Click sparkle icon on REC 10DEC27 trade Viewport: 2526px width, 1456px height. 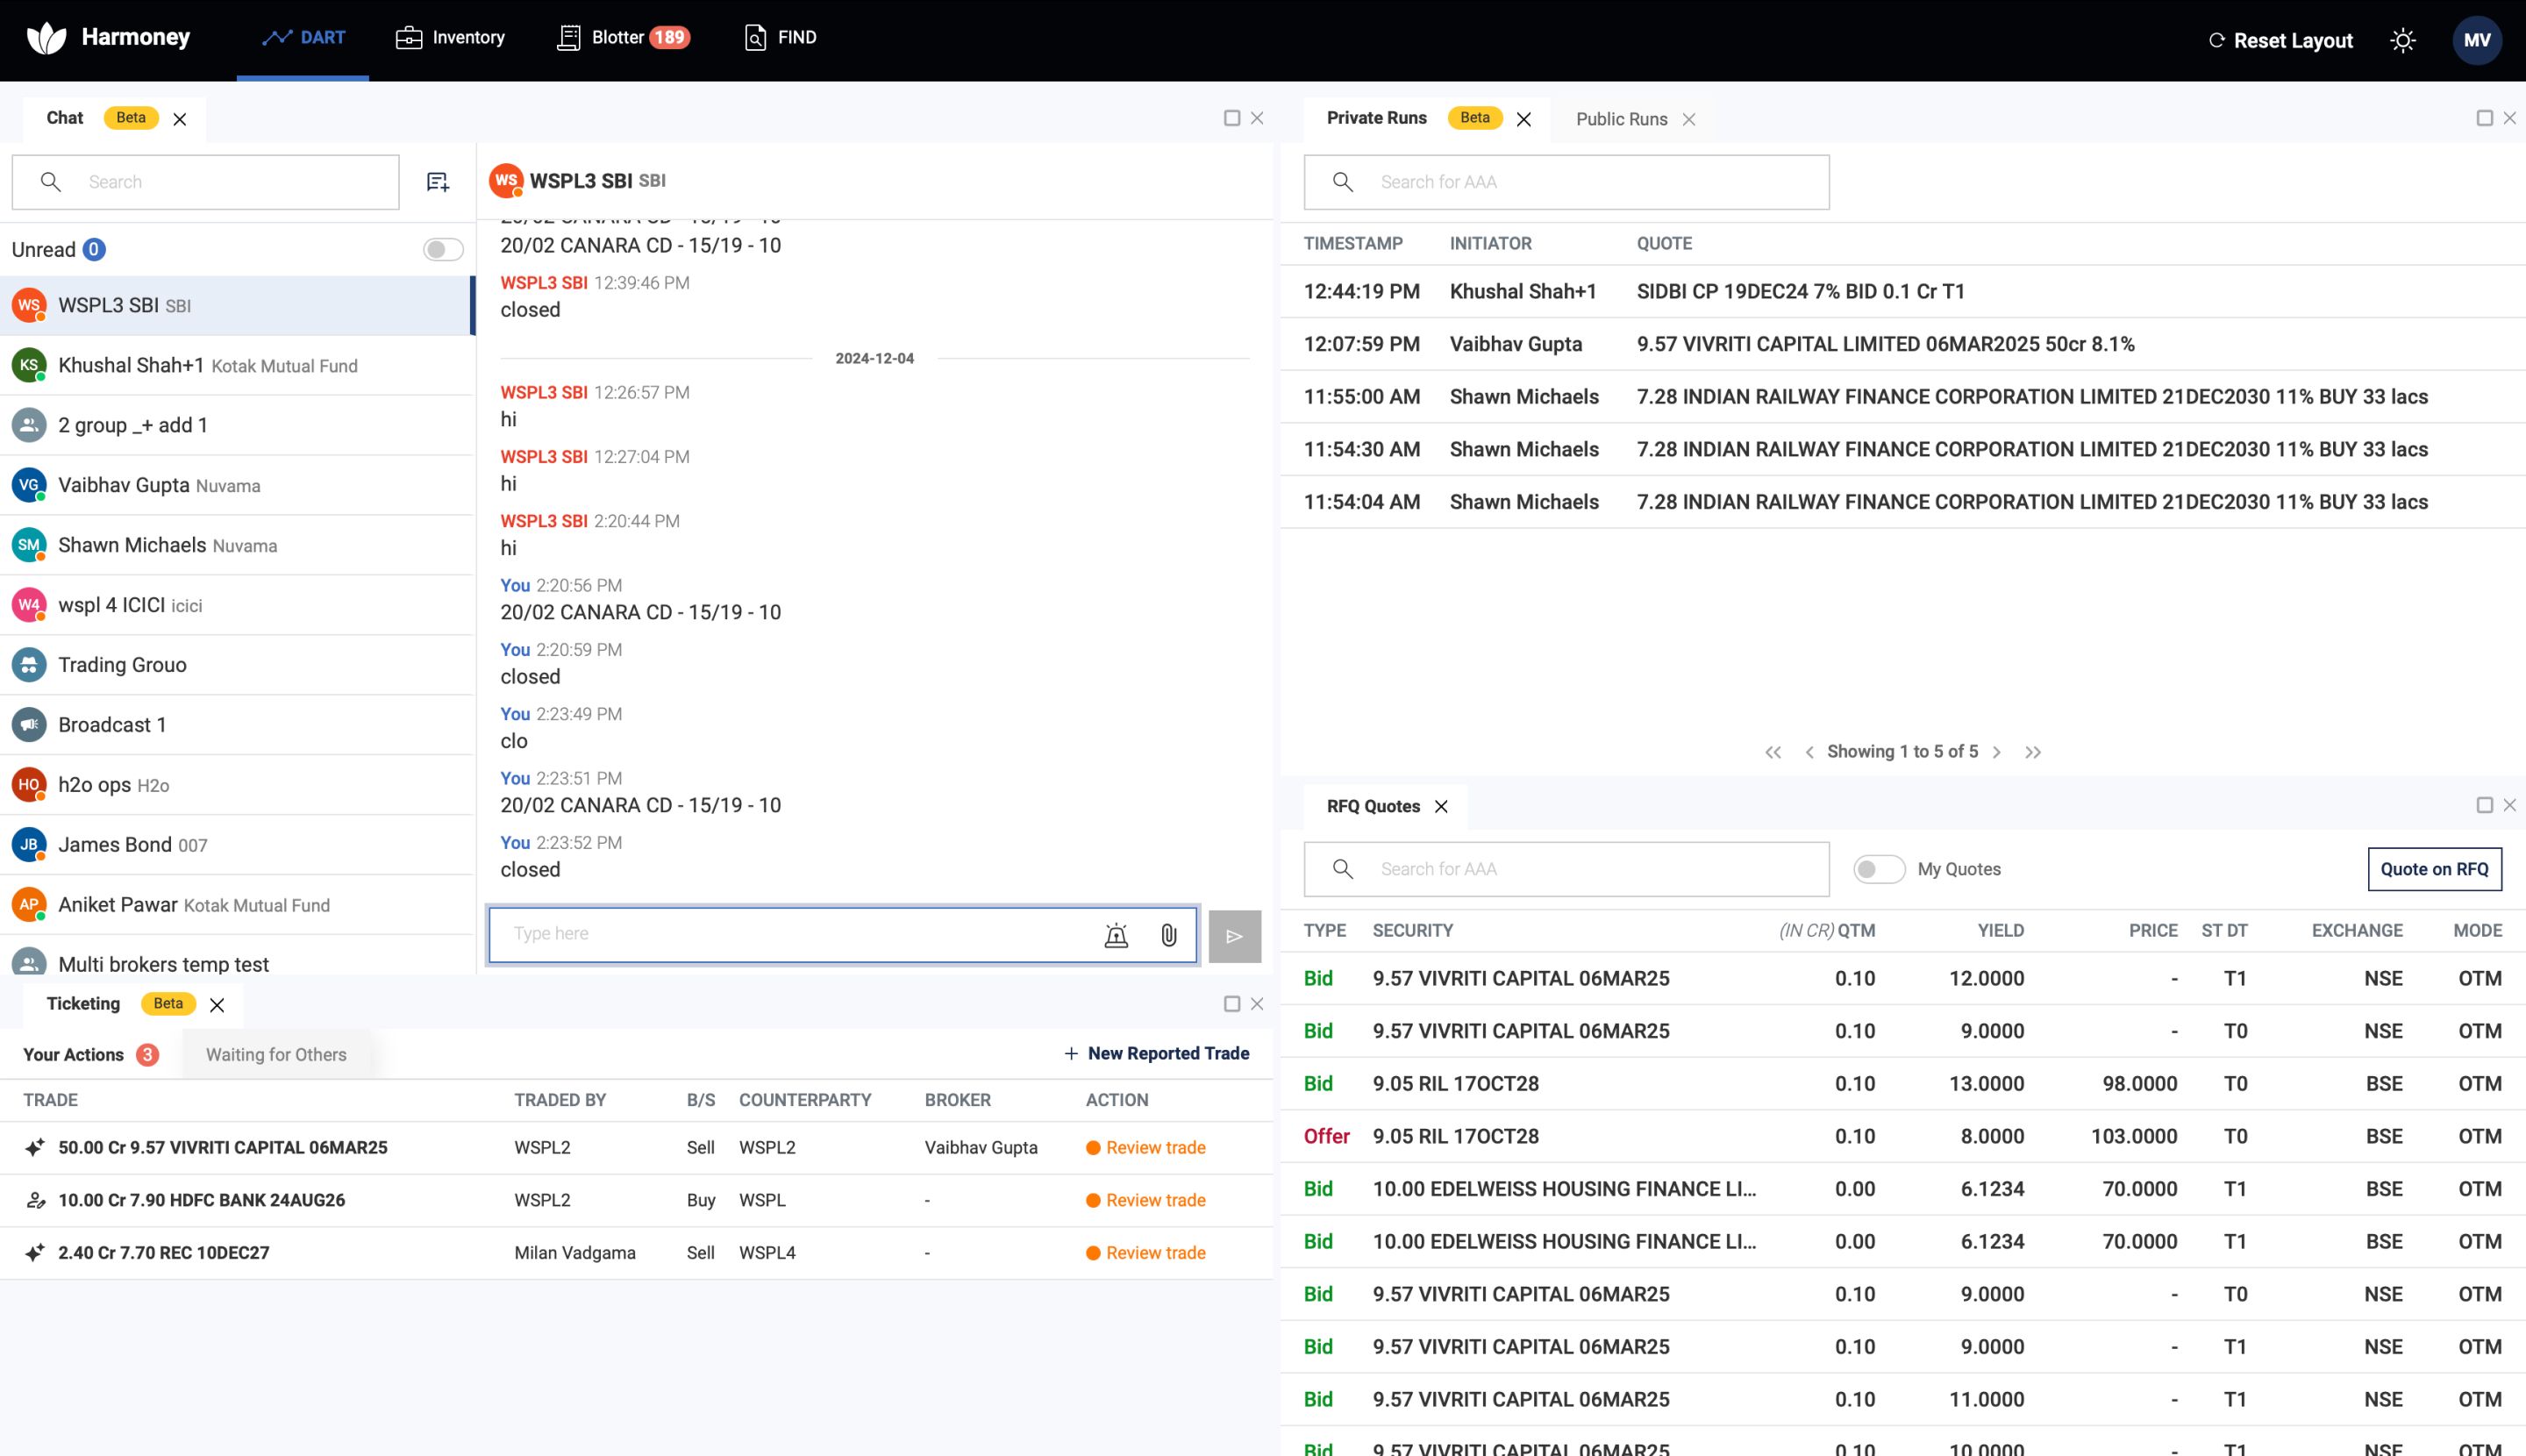[x=35, y=1252]
